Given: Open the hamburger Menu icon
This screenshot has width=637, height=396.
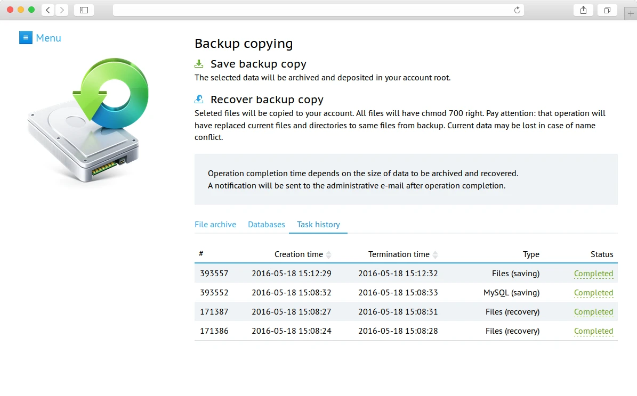Looking at the screenshot, I should coord(26,37).
